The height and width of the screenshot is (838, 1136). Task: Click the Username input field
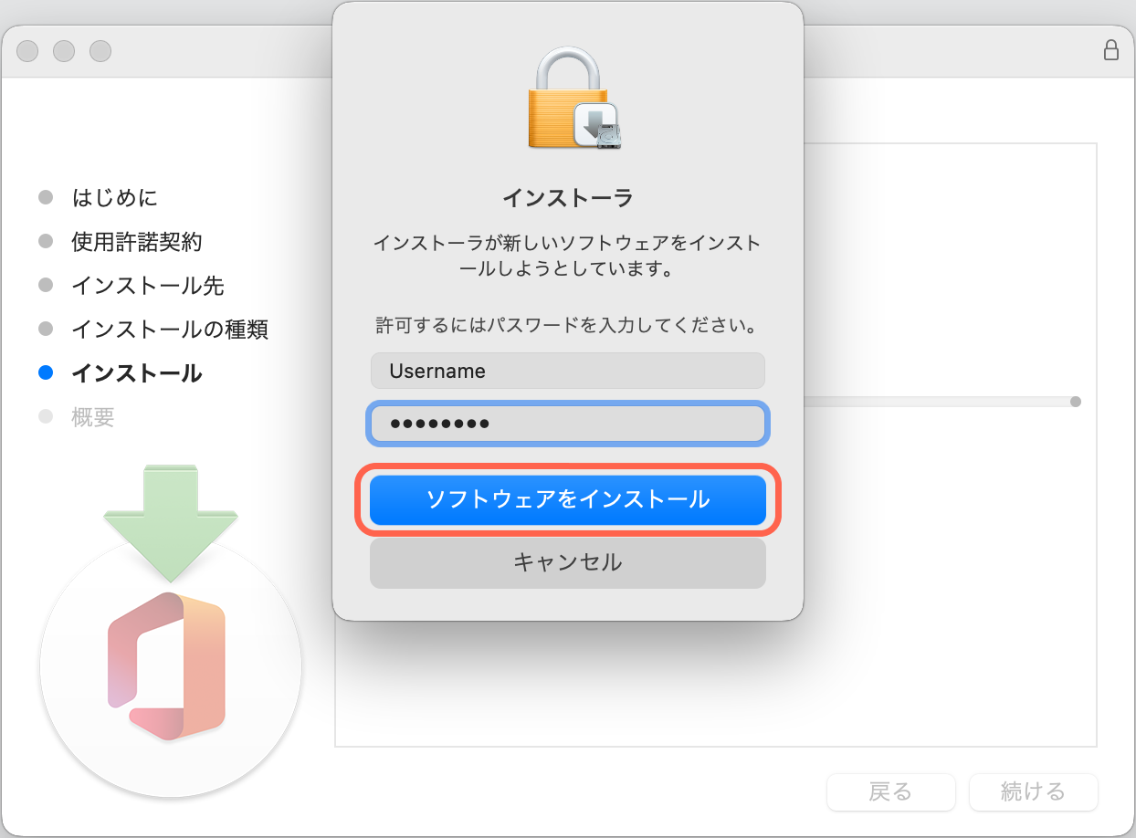(x=567, y=371)
